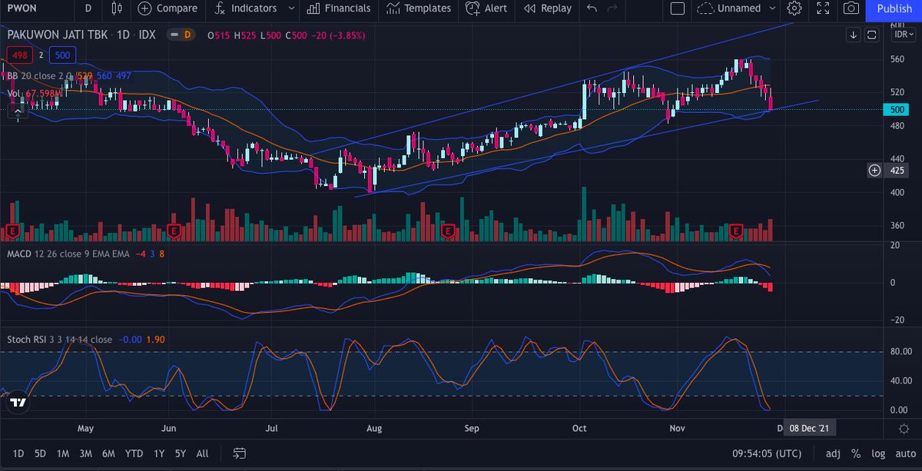Viewport: 922px width, 471px height.
Task: Take a chart snapshot with the camera
Action: pos(851,8)
